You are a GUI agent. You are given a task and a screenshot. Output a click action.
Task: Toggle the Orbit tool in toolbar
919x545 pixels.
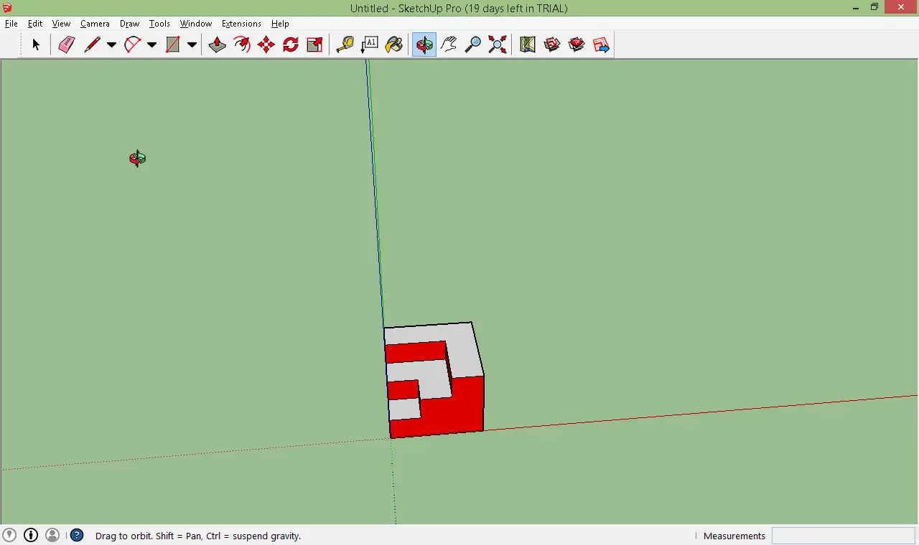tap(424, 44)
